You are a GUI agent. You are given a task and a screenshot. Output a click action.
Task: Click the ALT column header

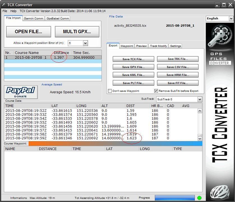(113, 106)
